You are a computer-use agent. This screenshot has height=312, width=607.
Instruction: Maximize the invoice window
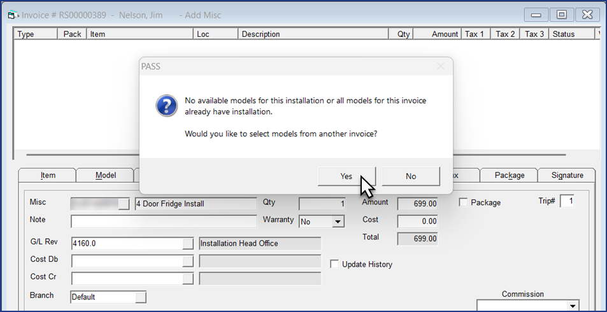pos(561,15)
